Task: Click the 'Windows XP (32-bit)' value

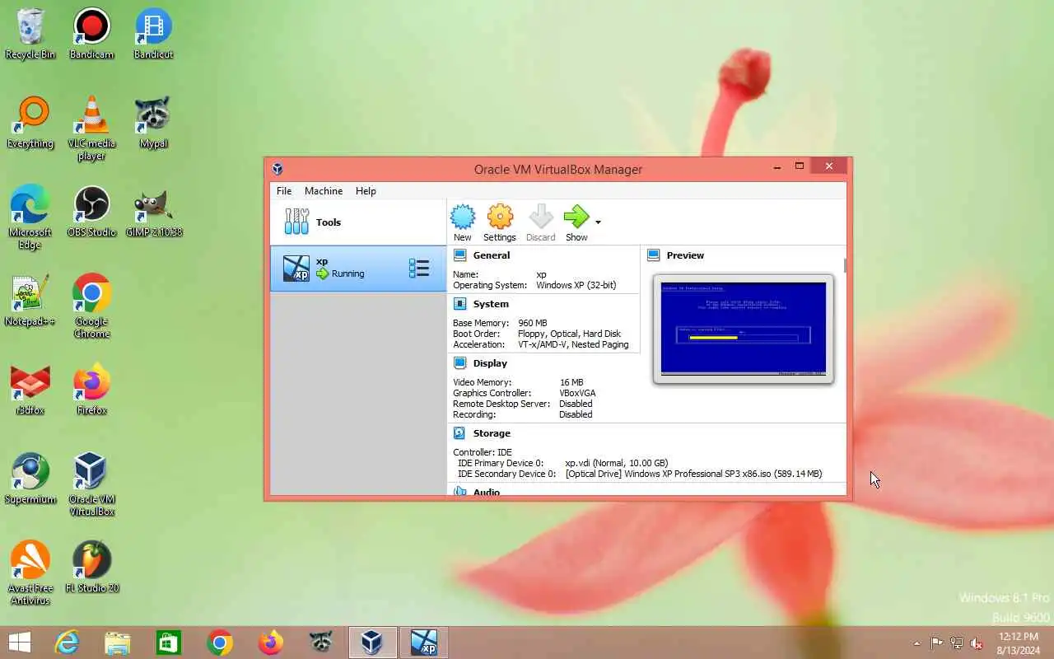Action: click(x=576, y=285)
